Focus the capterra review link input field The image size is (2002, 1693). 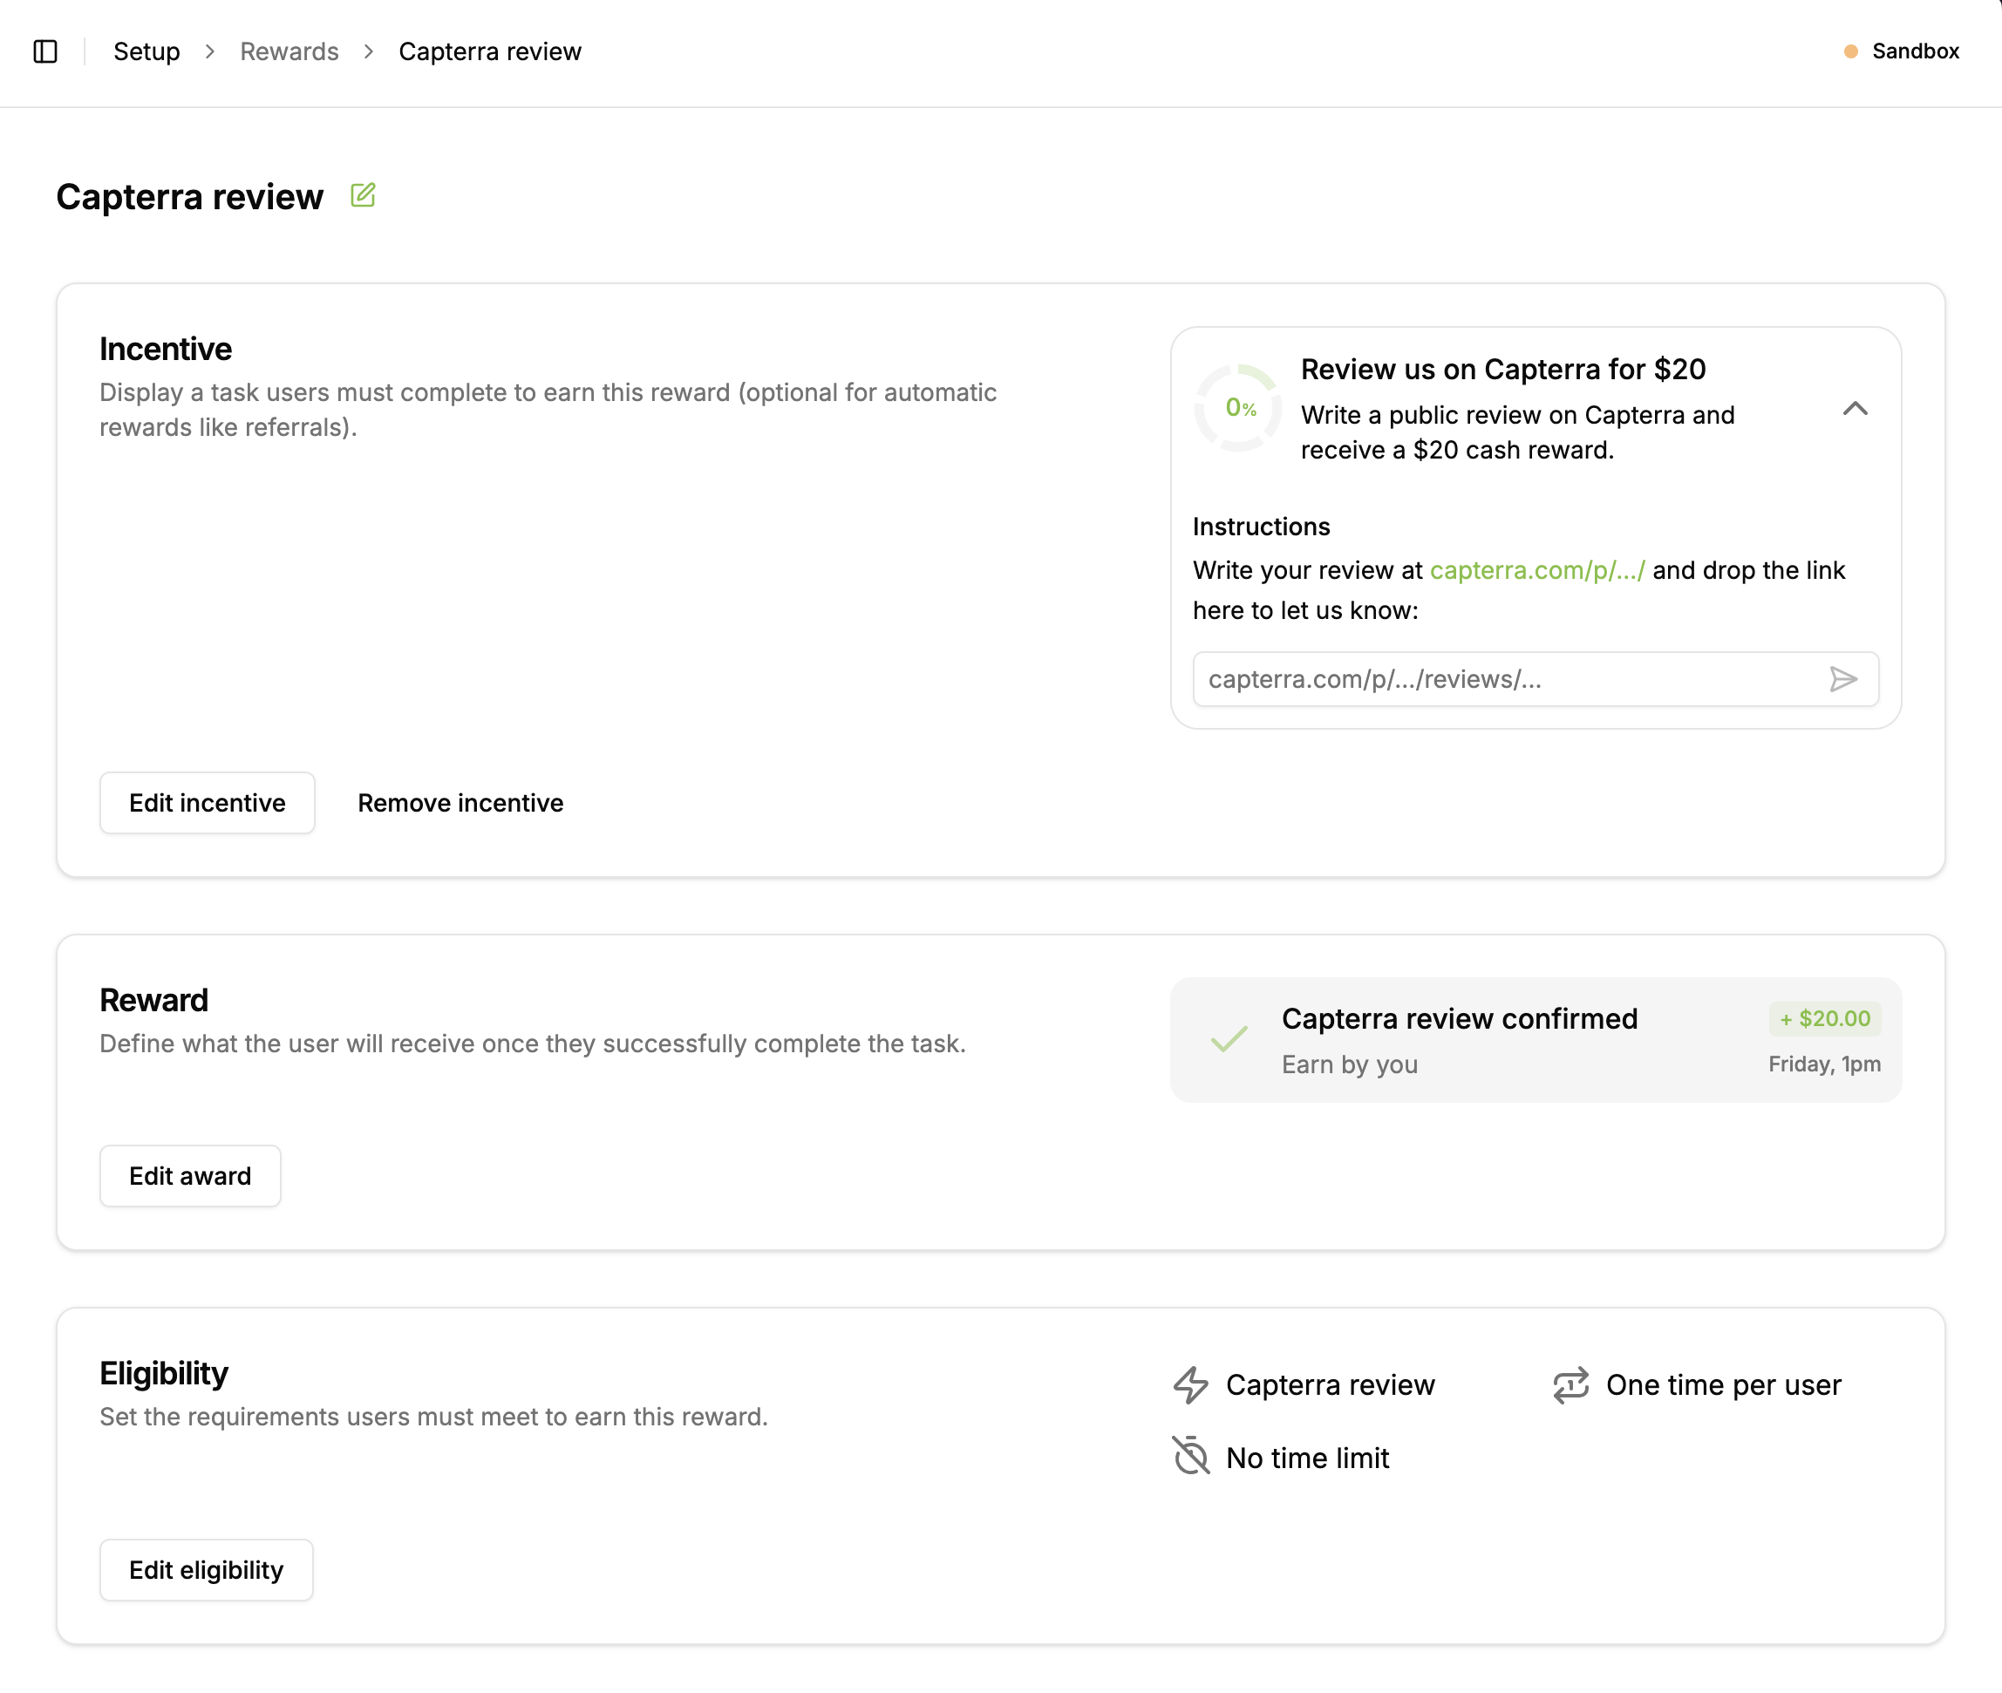point(1535,679)
